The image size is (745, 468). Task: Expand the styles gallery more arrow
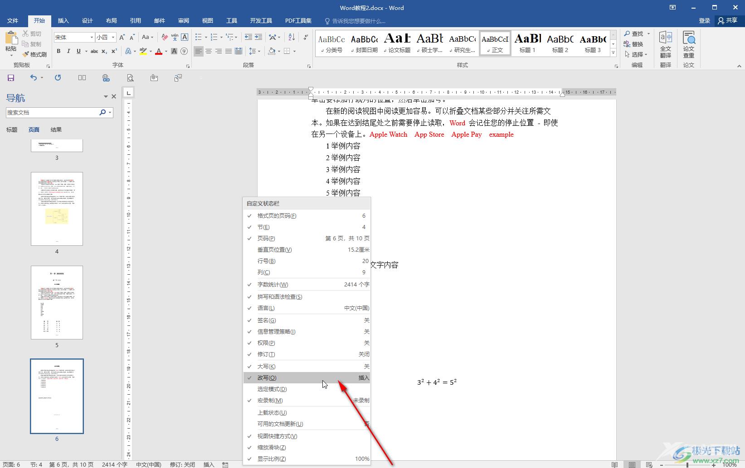[613, 53]
